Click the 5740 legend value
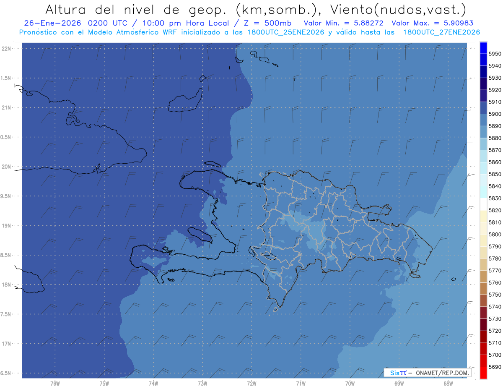503x389 pixels. [x=495, y=307]
